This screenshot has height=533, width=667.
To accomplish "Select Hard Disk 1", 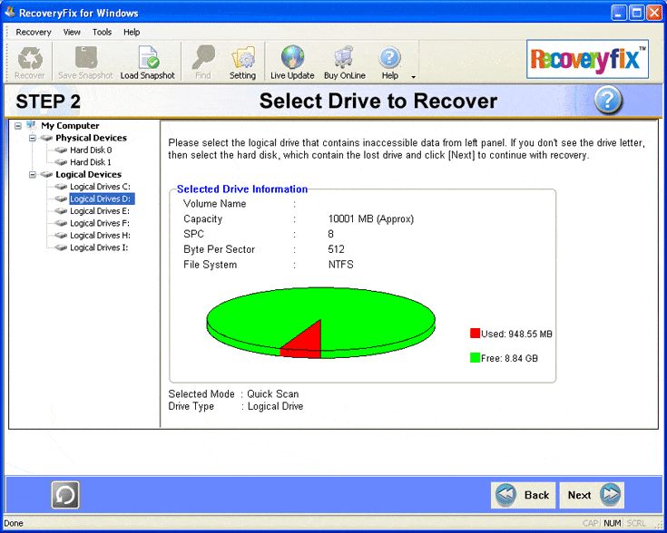I will pos(91,162).
